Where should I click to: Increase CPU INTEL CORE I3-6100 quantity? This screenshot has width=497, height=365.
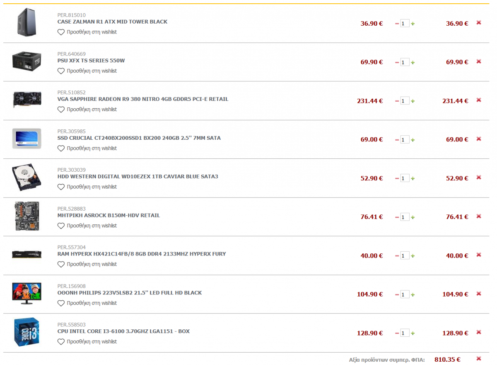(413, 333)
